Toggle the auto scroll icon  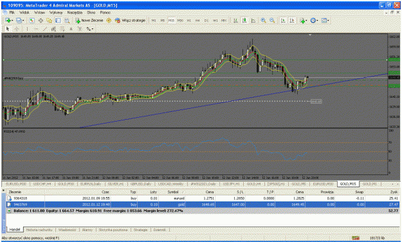[283, 21]
